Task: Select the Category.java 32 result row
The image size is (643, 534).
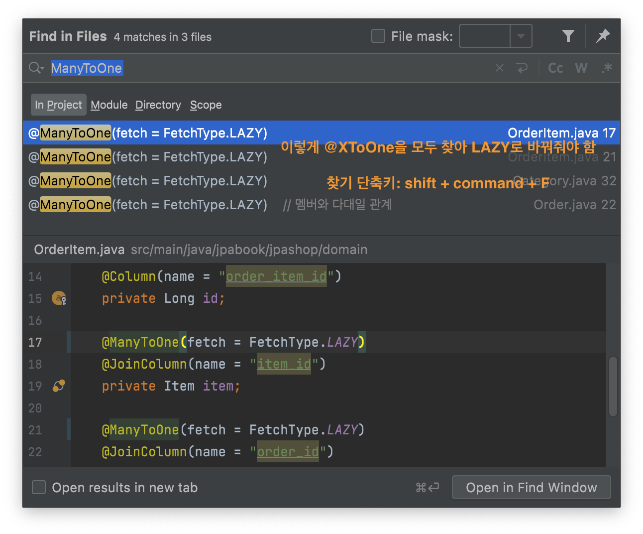Action: (321, 181)
